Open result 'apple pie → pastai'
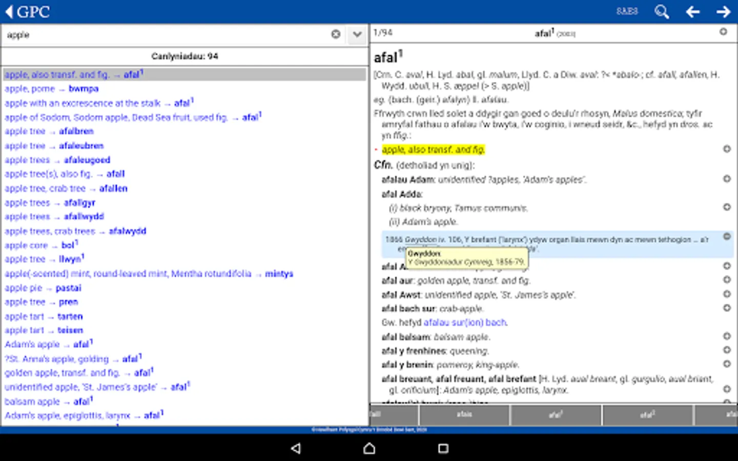 pos(43,288)
